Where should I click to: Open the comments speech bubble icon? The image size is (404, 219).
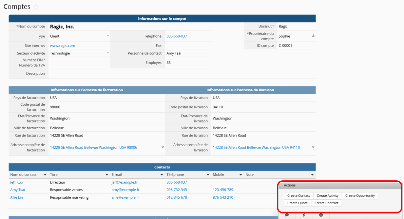pyautogui.click(x=287, y=215)
